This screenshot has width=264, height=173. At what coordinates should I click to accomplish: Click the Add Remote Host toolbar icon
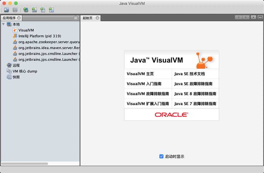pyautogui.click(x=26, y=10)
